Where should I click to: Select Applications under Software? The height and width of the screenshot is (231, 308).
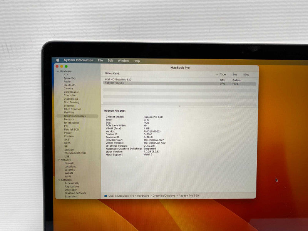point(72,187)
